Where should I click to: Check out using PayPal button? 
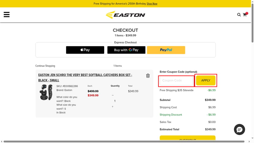166,50
